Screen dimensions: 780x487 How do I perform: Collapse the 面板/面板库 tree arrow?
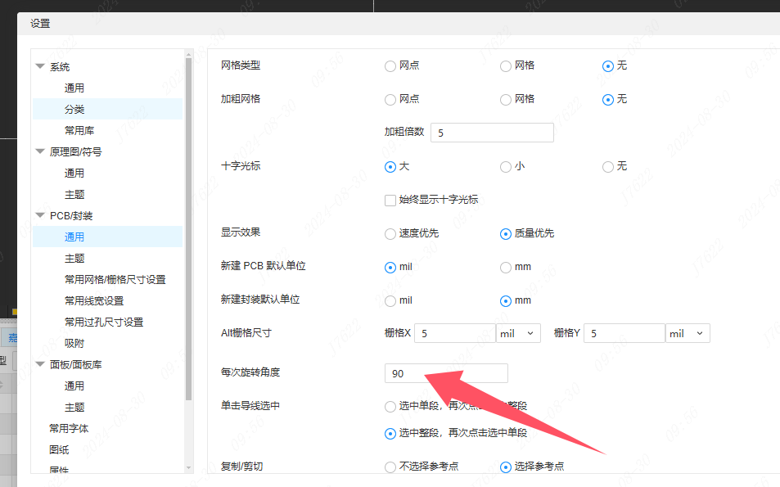[40, 364]
